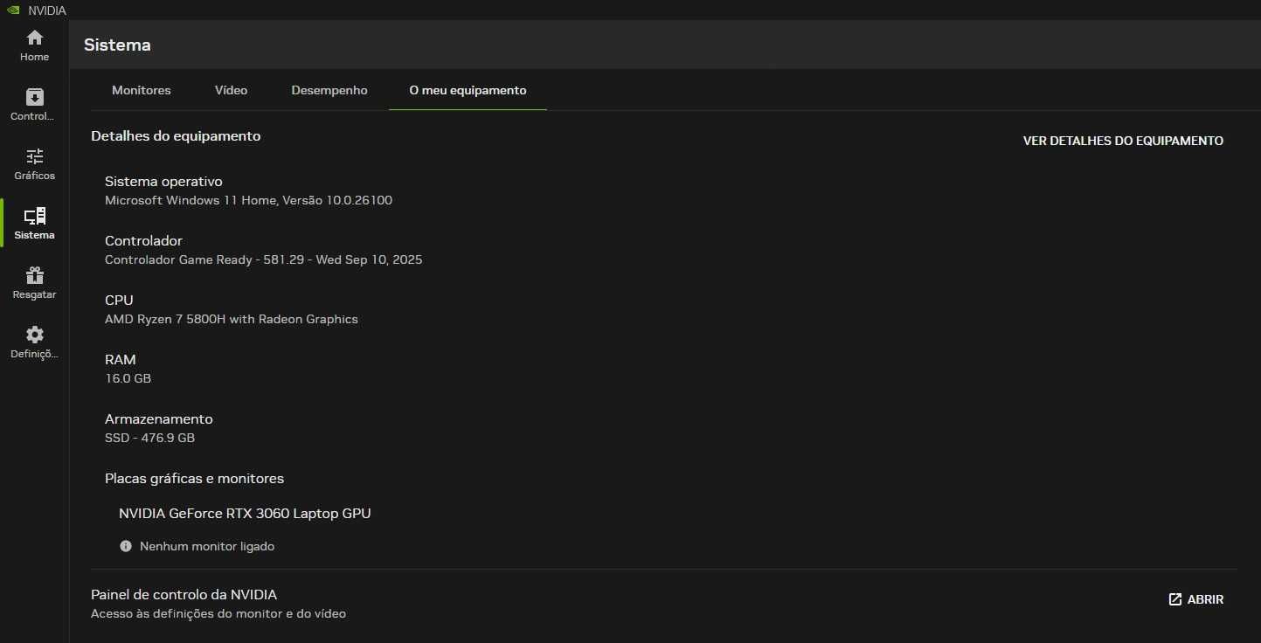Click the Sistema operativo label
This screenshot has width=1261, height=643.
[x=163, y=181]
